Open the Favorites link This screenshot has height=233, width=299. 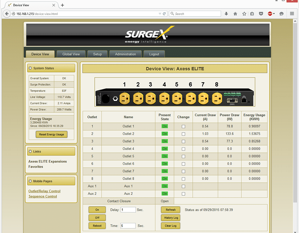[36, 167]
